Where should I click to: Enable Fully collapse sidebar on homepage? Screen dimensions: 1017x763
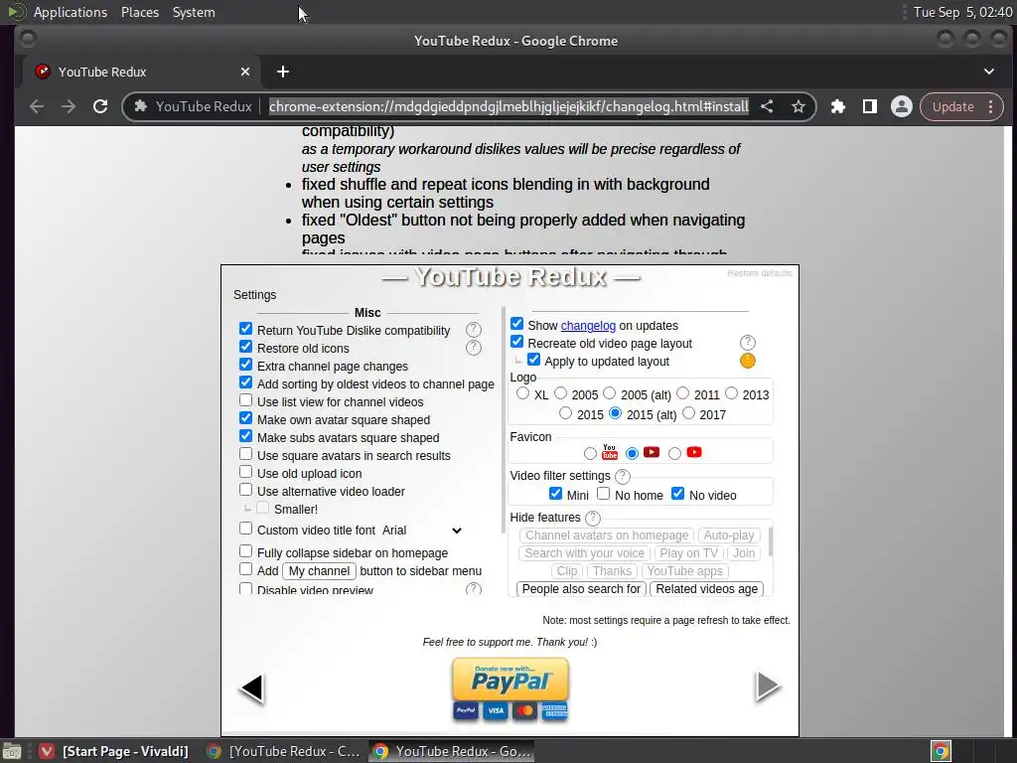pos(246,551)
